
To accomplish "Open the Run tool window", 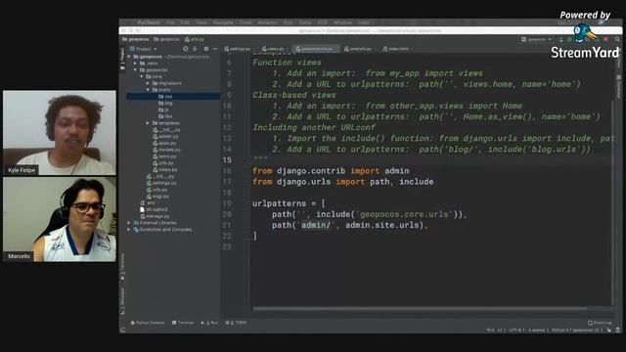I will (x=210, y=323).
